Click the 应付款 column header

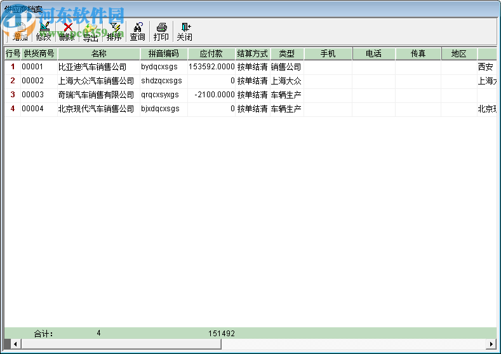tap(211, 54)
